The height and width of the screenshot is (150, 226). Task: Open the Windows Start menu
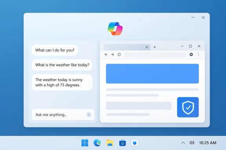click(85, 143)
